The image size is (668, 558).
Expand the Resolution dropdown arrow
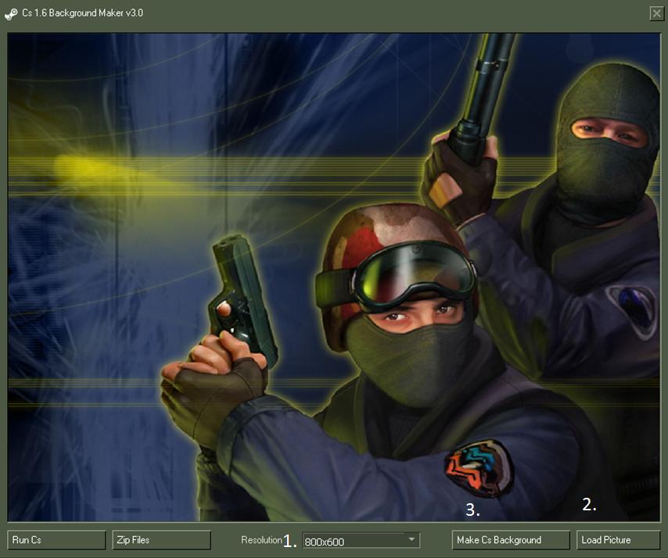pos(411,539)
